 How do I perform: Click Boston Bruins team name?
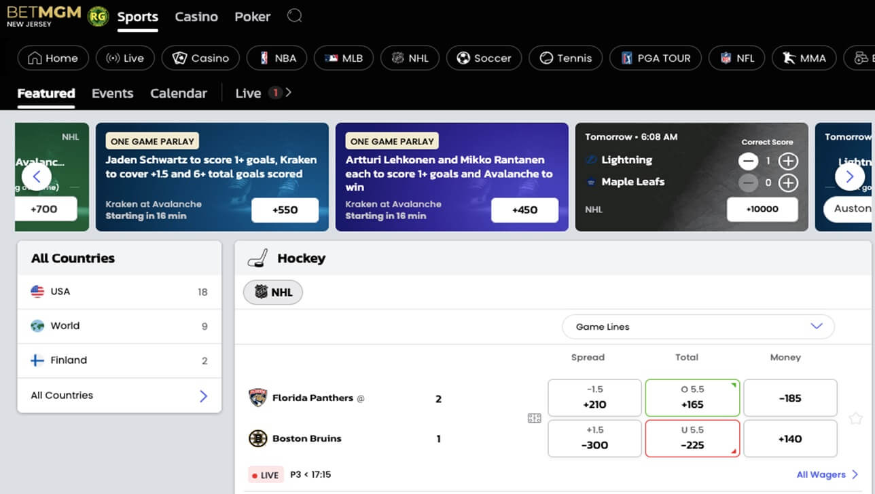[307, 438]
